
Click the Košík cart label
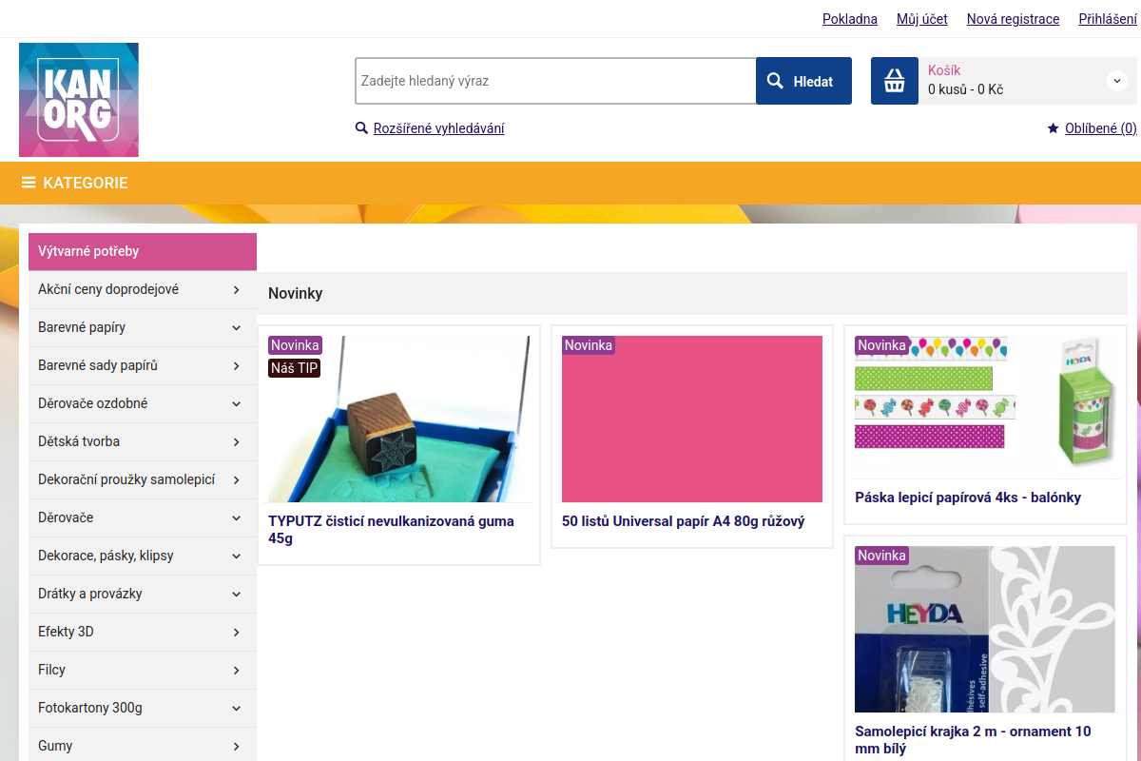pyautogui.click(x=944, y=70)
